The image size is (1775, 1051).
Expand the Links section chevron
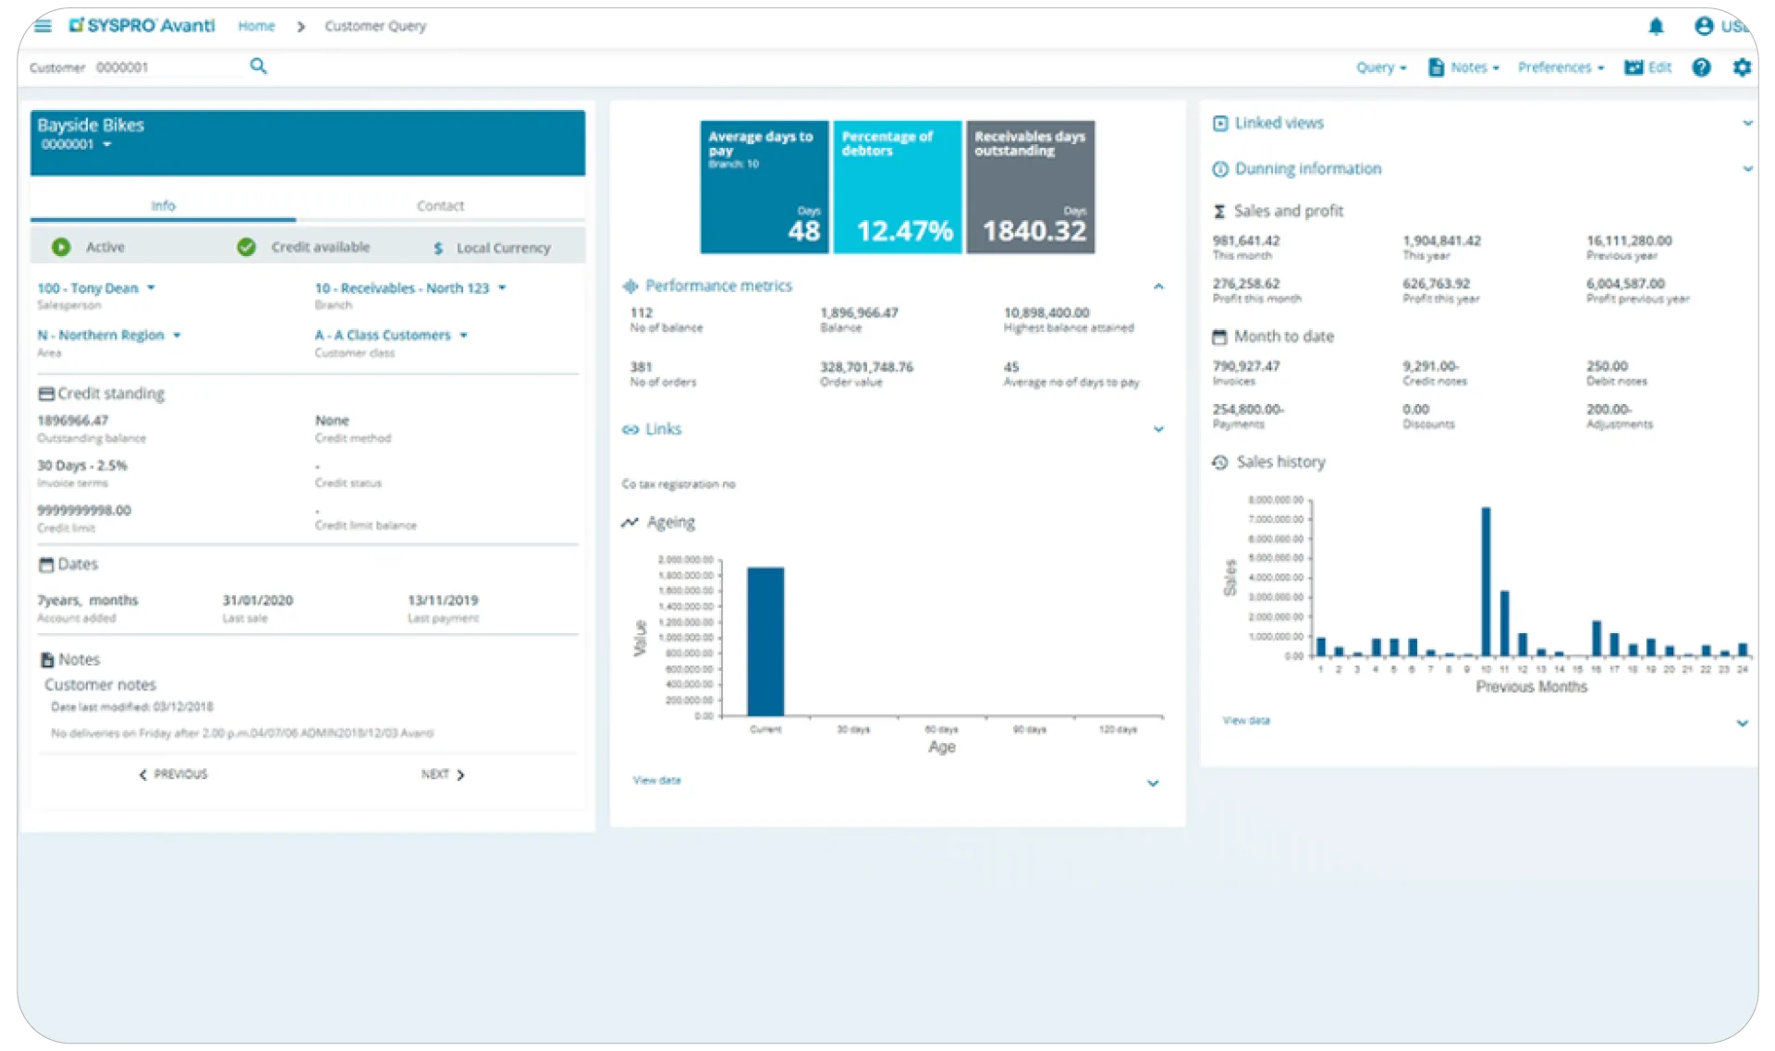click(1158, 430)
